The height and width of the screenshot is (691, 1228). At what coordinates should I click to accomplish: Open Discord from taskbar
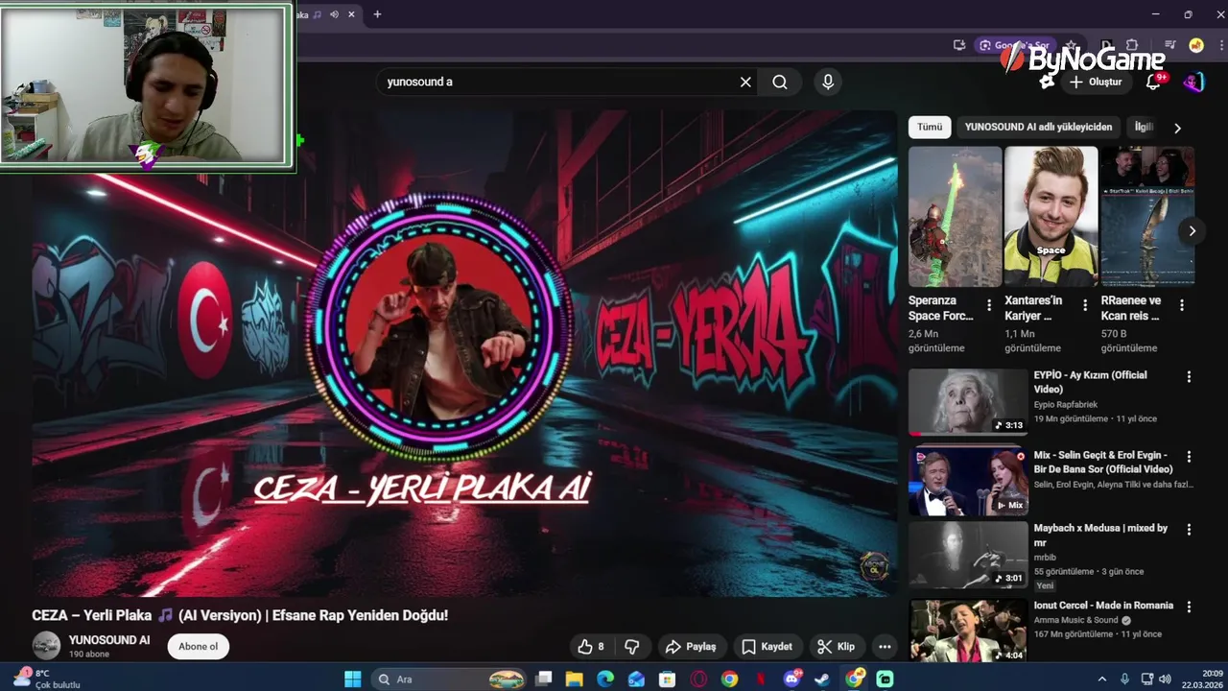[792, 679]
